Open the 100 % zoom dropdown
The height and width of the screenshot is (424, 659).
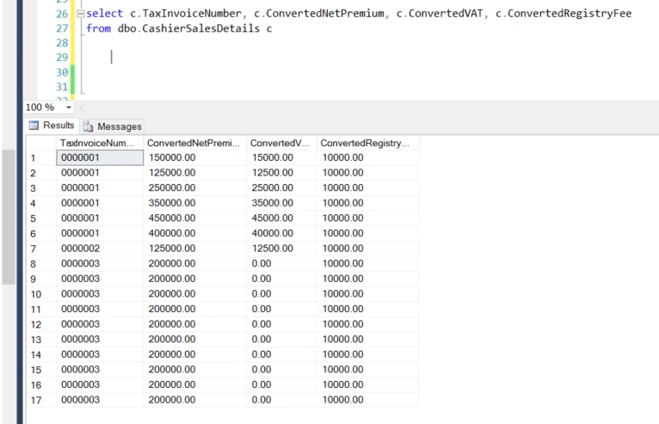[x=69, y=108]
